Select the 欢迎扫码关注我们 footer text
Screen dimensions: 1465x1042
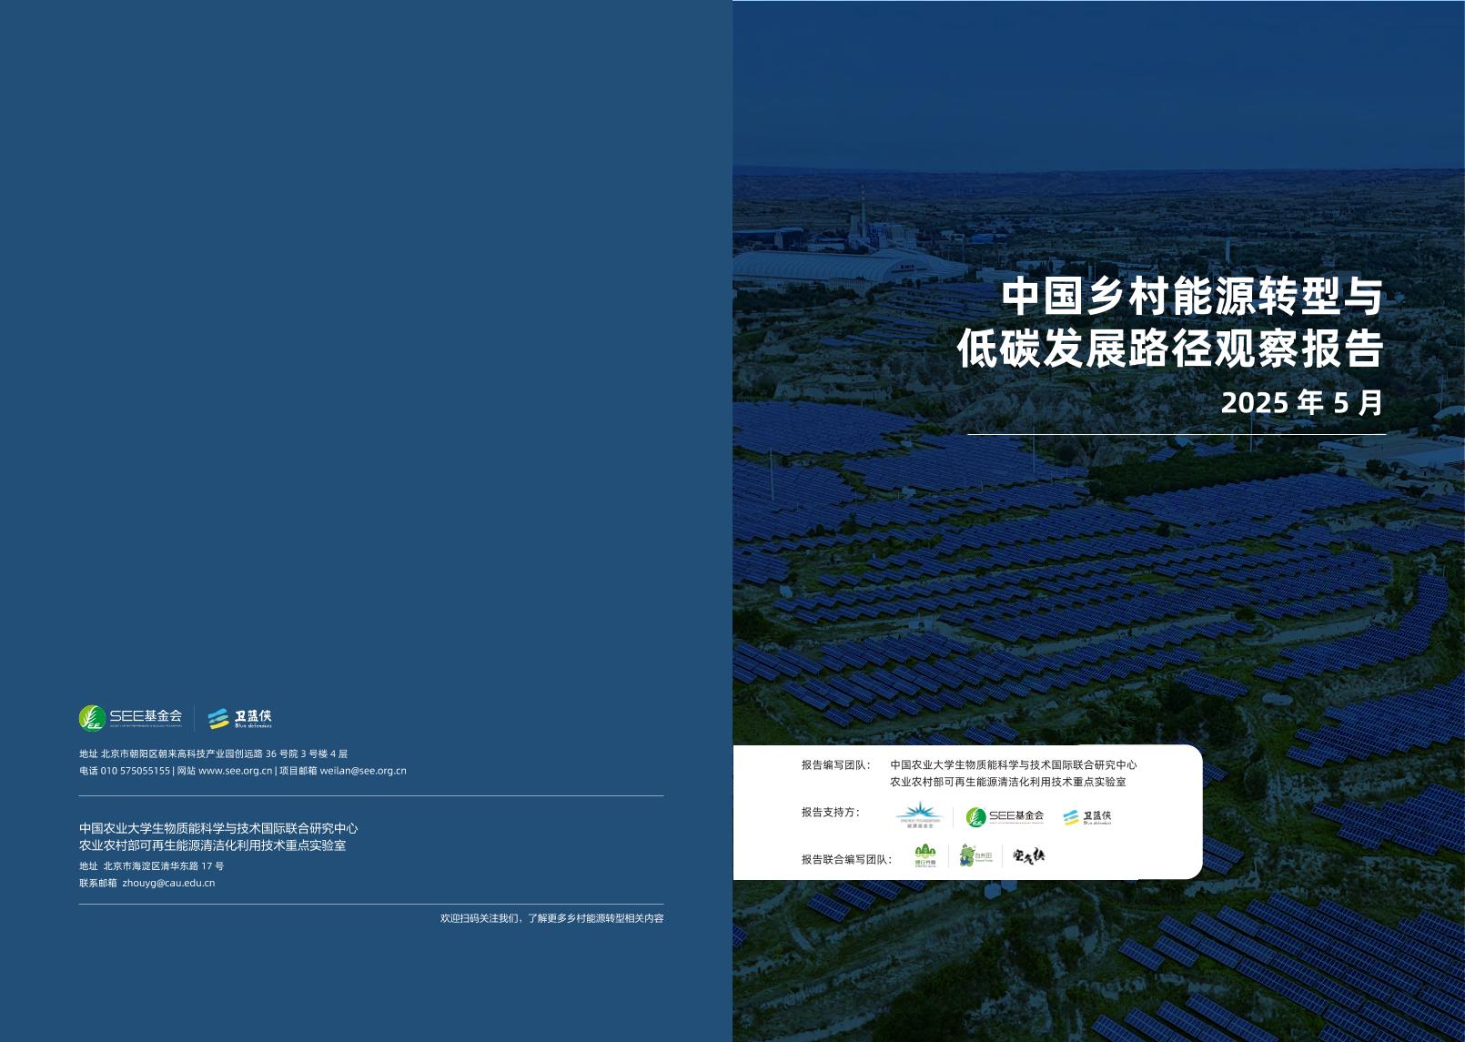point(551,919)
